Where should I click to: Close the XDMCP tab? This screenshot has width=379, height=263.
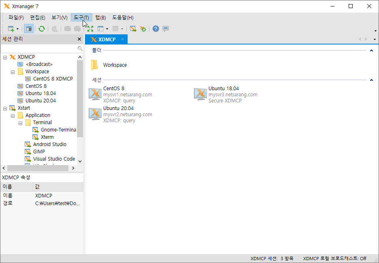pyautogui.click(x=123, y=39)
